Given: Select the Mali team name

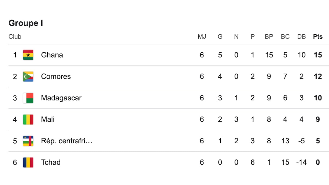Looking at the screenshot, I should 48,119.
